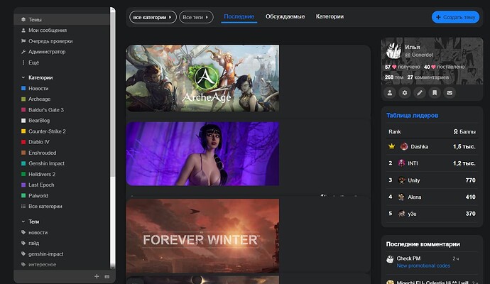Click the profile icon in user card
The image size is (490, 284).
click(x=390, y=93)
